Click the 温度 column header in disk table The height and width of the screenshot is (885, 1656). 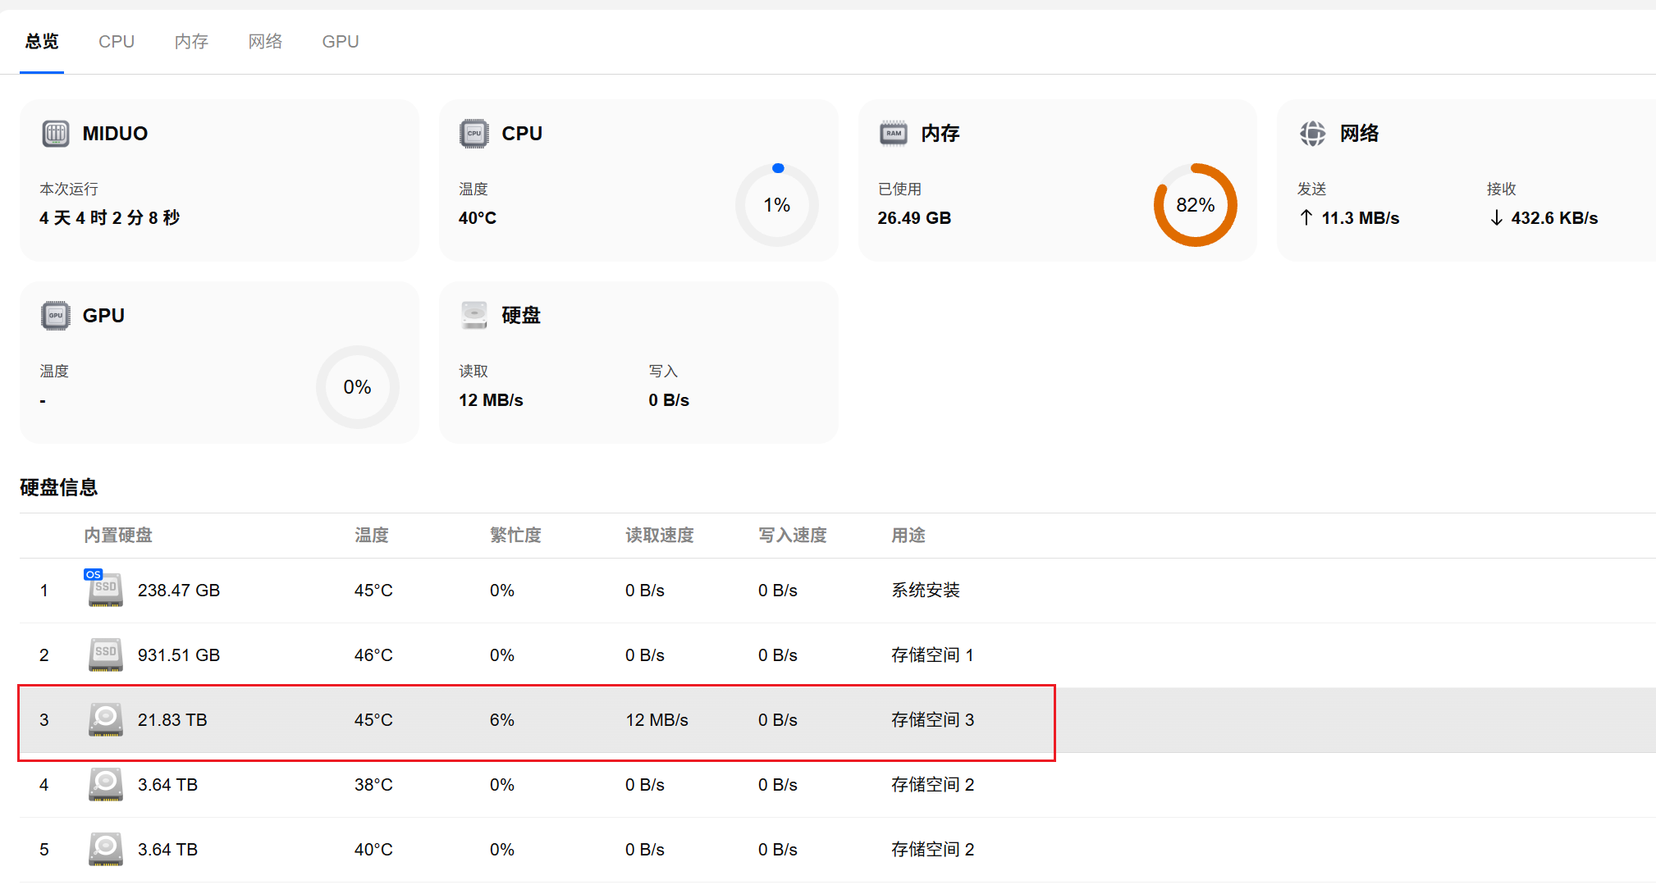(x=372, y=535)
